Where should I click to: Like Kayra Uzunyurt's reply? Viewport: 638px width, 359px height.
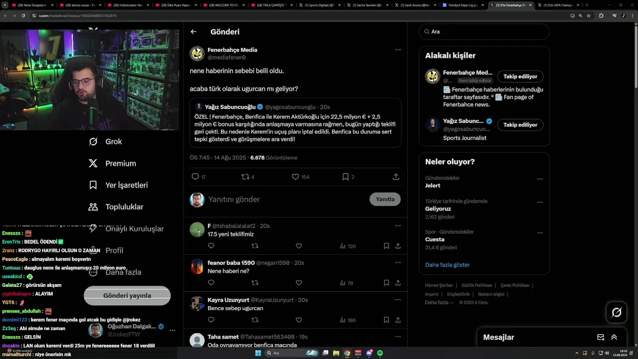pyautogui.click(x=299, y=320)
